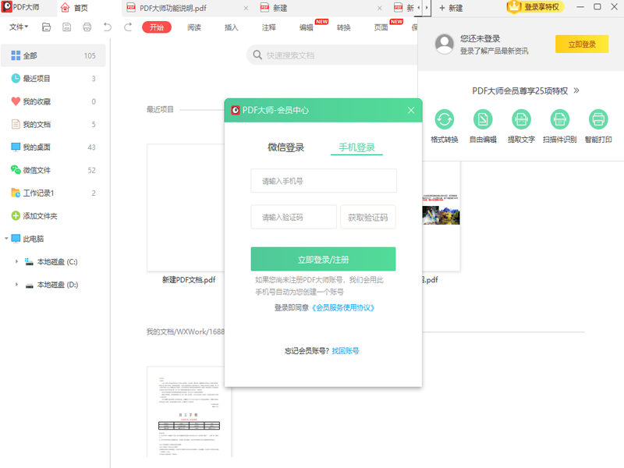
Task: Open the 会员服务使用协议 agreement link
Action: 345,307
